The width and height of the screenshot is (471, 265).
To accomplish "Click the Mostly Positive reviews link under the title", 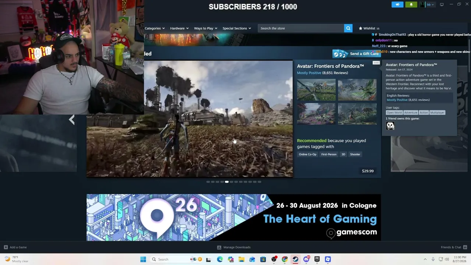I will click(x=309, y=73).
